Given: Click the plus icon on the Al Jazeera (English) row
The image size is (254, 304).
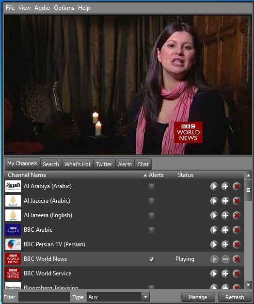Looking at the screenshot, I should pos(225,215).
